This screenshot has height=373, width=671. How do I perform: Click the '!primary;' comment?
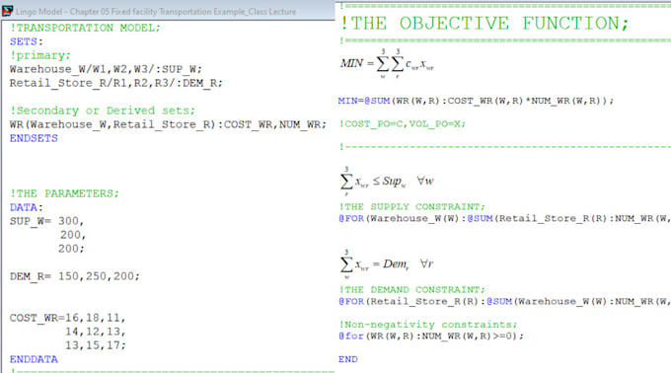point(40,55)
